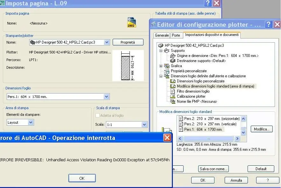Open the Dimensioni foglio dropdown

[x=106, y=97]
